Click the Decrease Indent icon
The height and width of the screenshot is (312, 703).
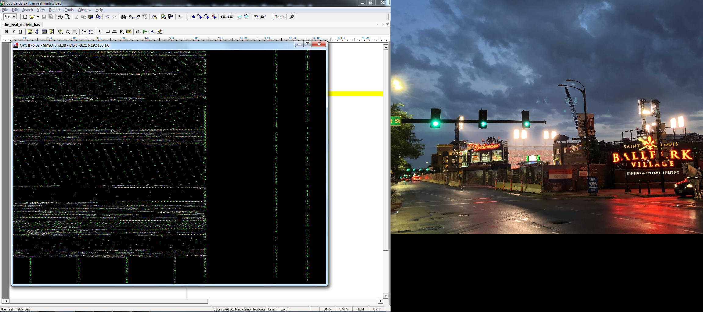tap(230, 17)
